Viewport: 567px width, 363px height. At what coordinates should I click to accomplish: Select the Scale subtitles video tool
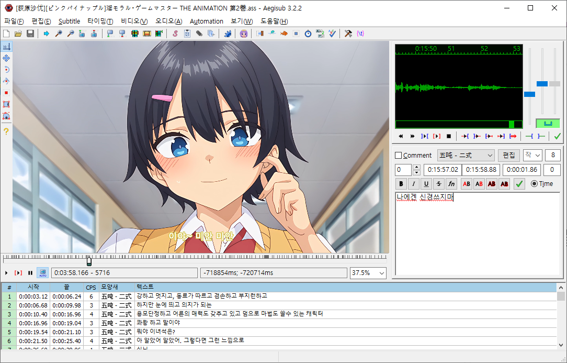tap(6, 93)
